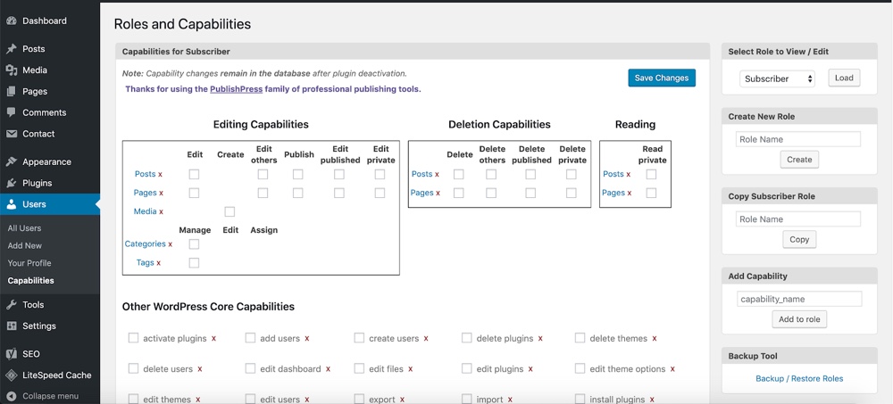
Task: Open the Posts menu in sidebar
Action: (49, 49)
